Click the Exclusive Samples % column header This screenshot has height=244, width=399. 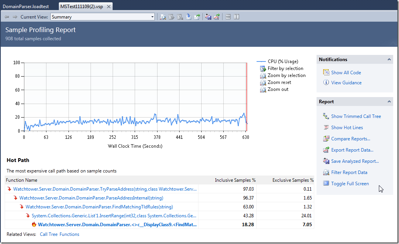(293, 180)
